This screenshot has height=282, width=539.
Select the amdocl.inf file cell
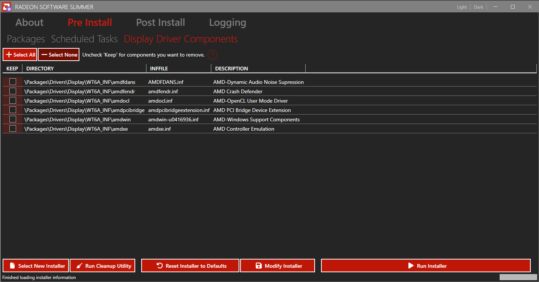[160, 101]
